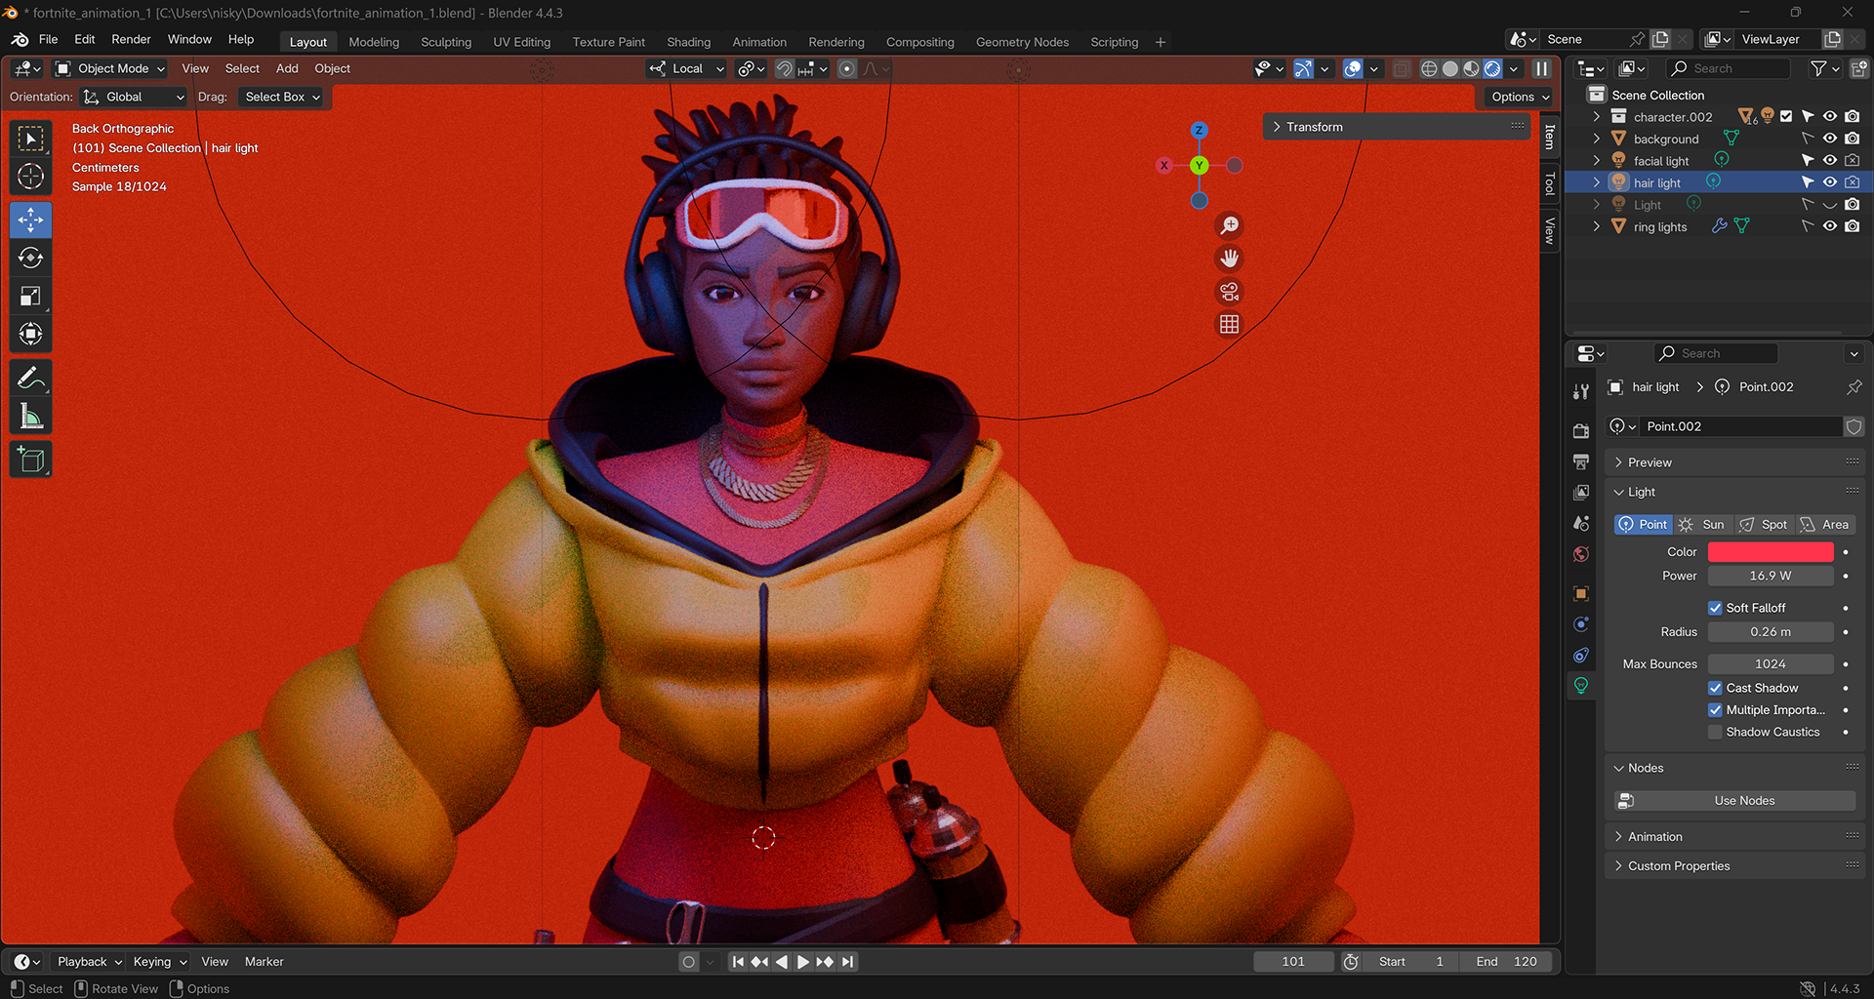Click the Use Nodes button

tap(1735, 801)
